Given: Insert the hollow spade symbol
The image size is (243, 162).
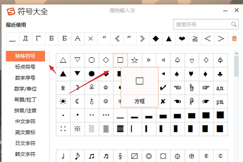Looking at the screenshot, I should coord(177,60).
